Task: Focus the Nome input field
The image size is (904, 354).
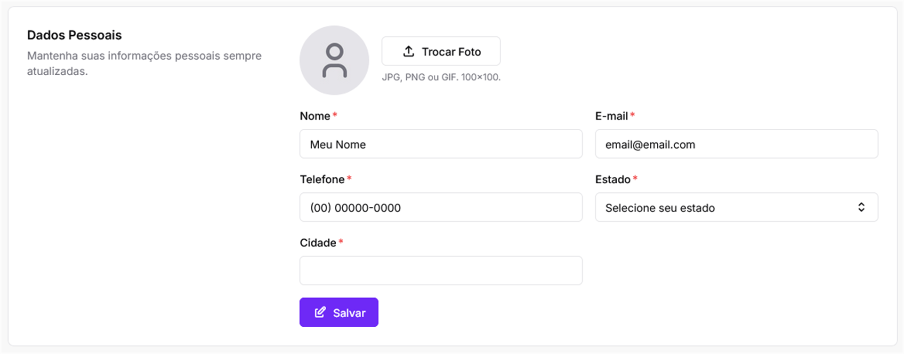Action: point(441,144)
